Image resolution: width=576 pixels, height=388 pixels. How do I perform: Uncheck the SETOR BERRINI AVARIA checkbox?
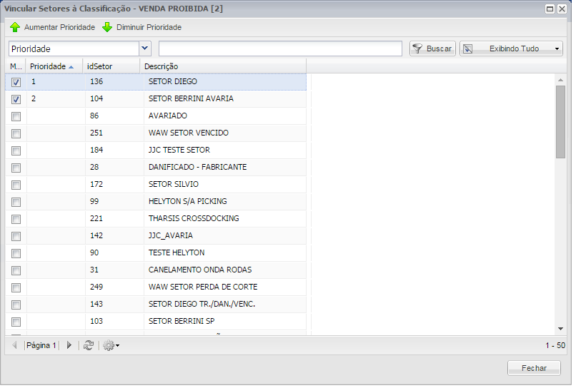[x=16, y=99]
